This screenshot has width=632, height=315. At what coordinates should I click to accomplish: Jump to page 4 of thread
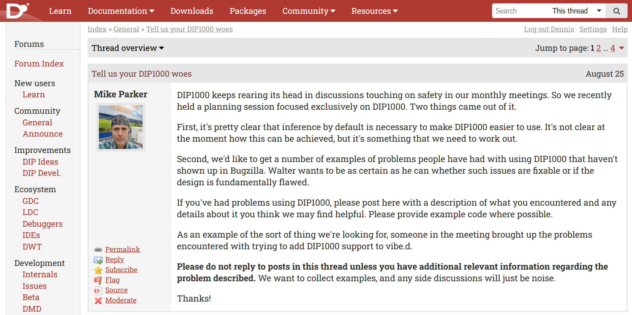coord(613,48)
